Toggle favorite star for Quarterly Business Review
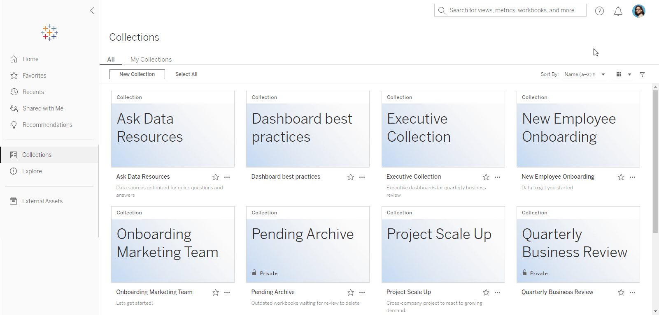 621,292
